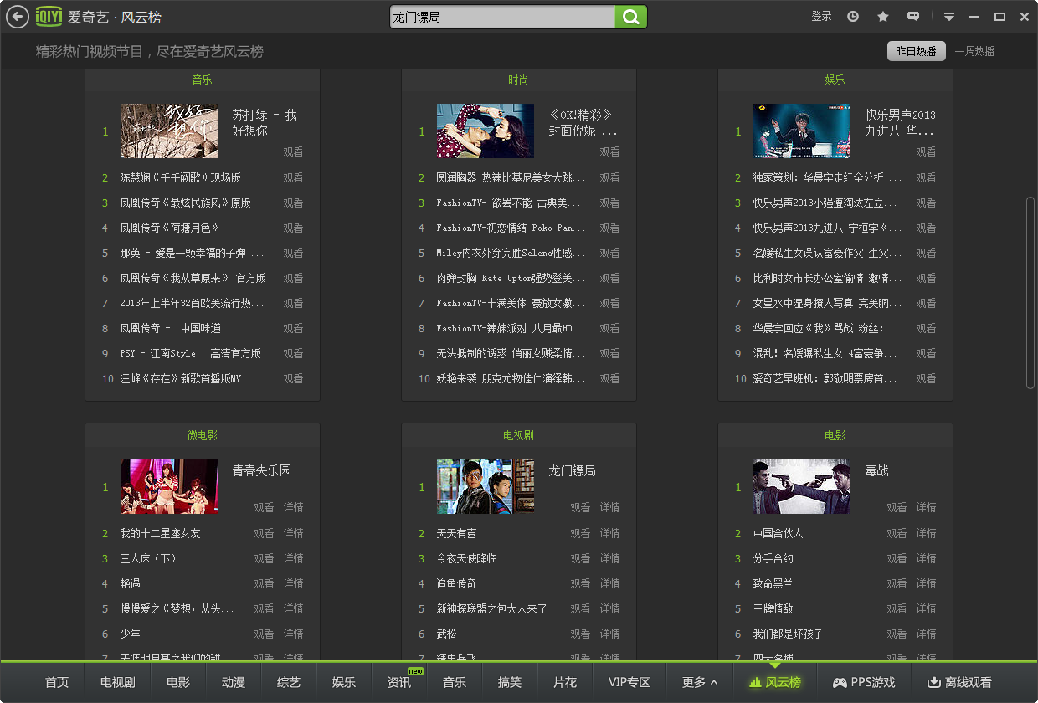Click the 登录 login link
1038x703 pixels.
click(x=821, y=17)
